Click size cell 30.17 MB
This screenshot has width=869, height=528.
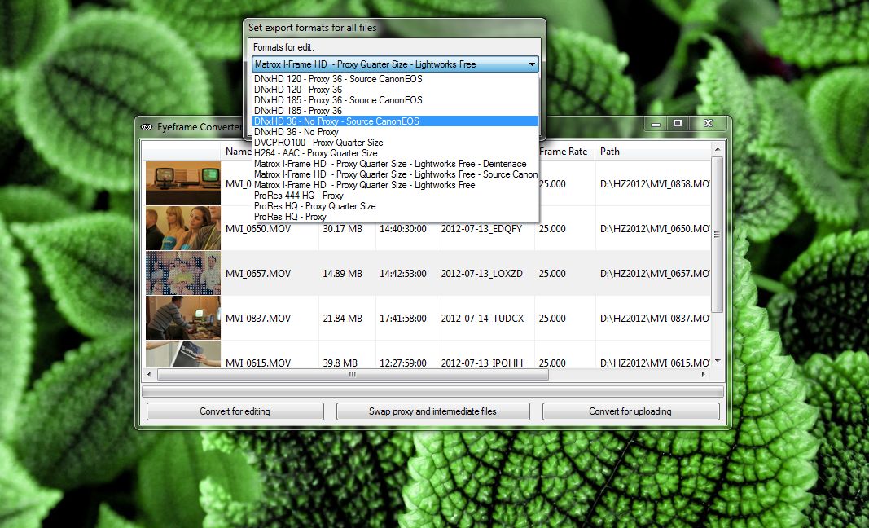[343, 228]
